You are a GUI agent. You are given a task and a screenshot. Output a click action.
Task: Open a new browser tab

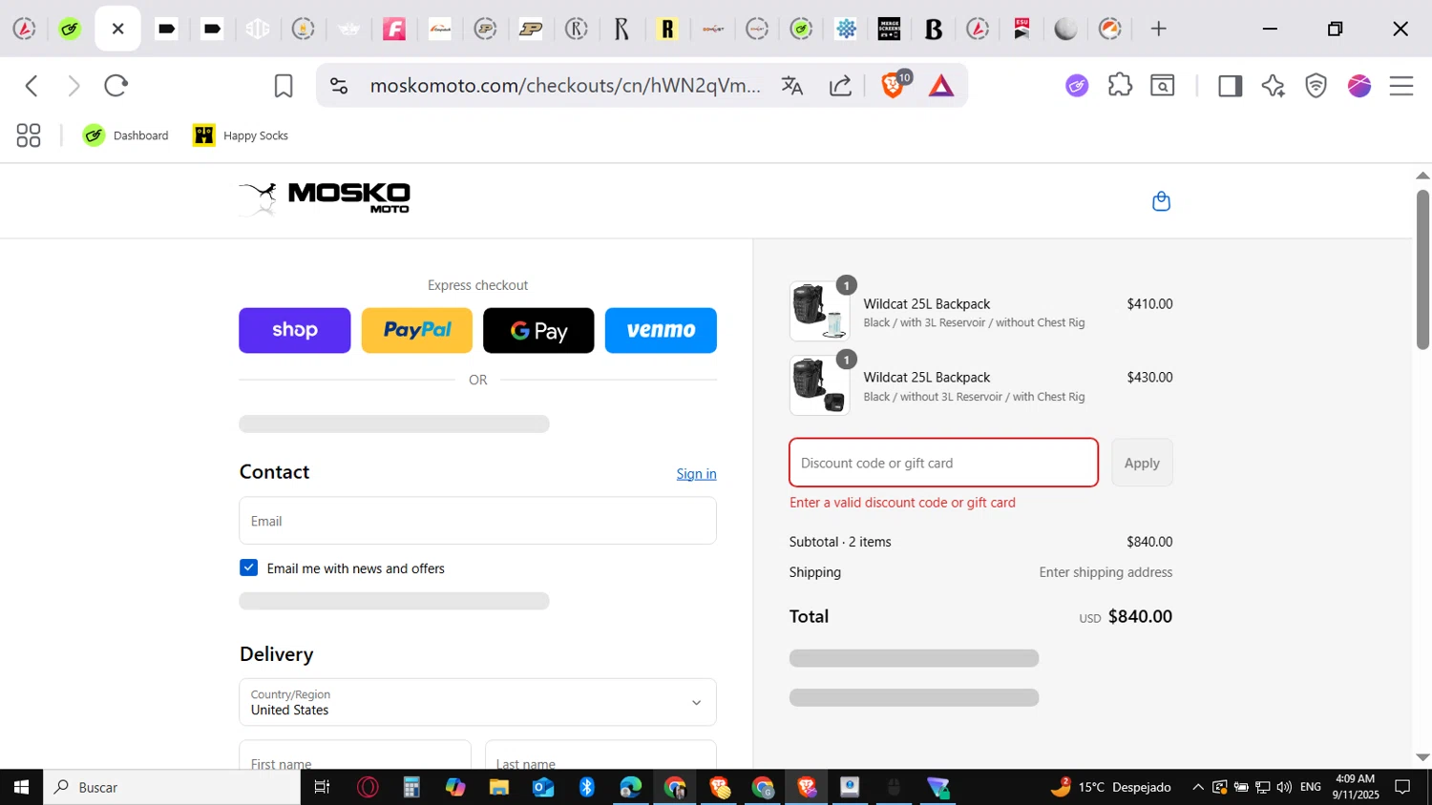tap(1158, 29)
